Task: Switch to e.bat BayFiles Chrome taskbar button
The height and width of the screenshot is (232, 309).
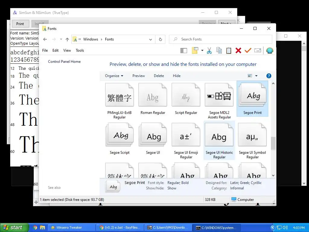Action: (120, 227)
